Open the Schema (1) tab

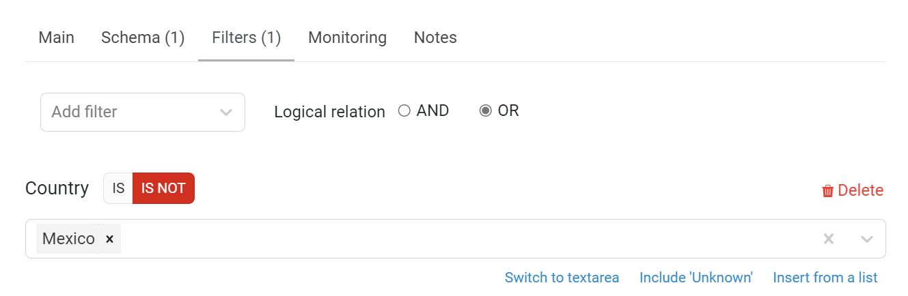coord(143,38)
